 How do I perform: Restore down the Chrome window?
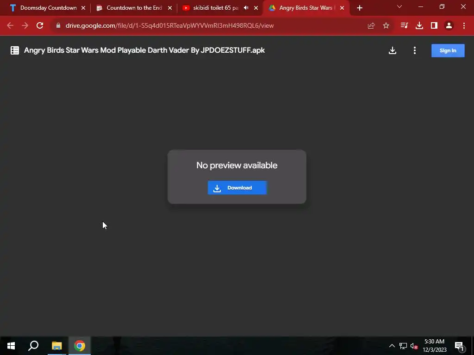pyautogui.click(x=442, y=6)
